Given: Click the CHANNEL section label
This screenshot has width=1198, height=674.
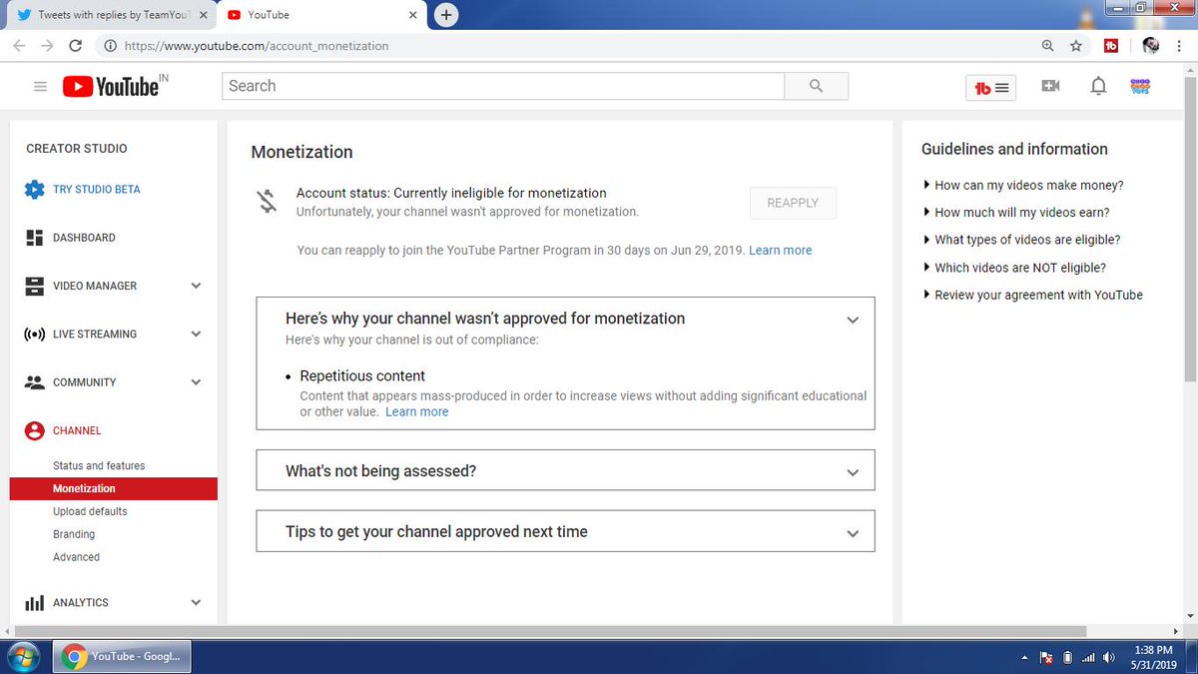Looking at the screenshot, I should click(x=77, y=431).
